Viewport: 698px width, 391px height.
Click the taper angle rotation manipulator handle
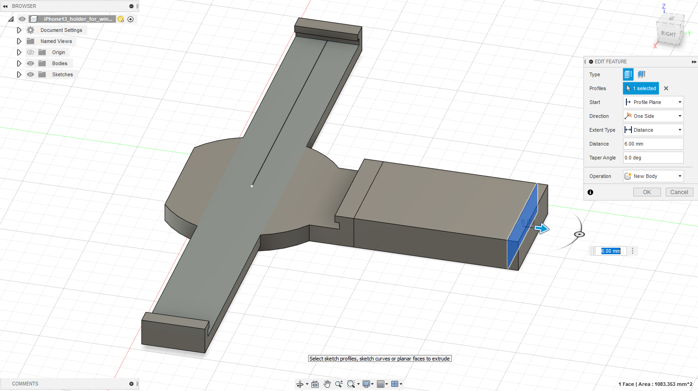579,234
